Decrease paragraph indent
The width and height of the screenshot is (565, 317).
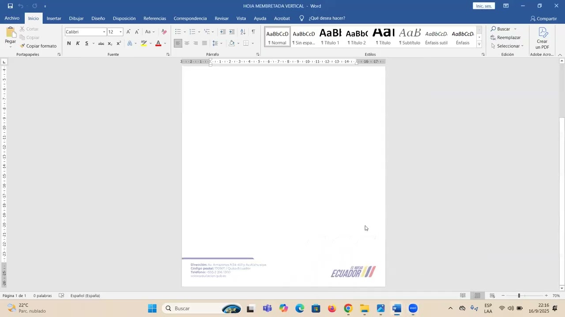(x=223, y=32)
